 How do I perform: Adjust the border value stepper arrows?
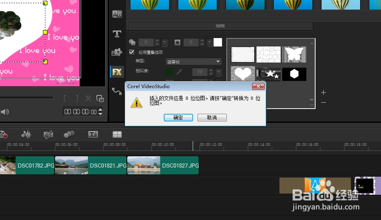pos(202,42)
